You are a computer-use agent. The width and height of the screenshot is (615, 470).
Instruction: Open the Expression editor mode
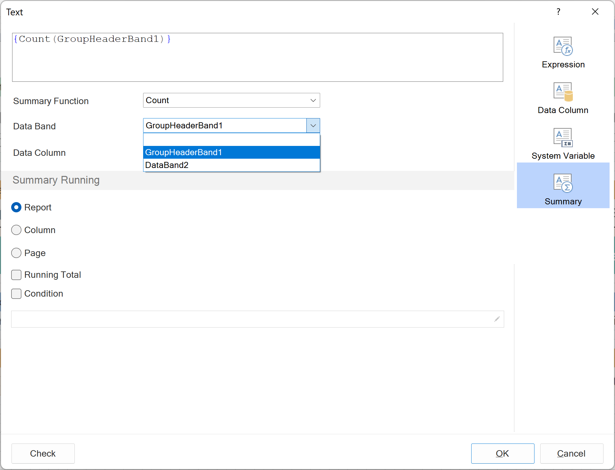pos(563,53)
